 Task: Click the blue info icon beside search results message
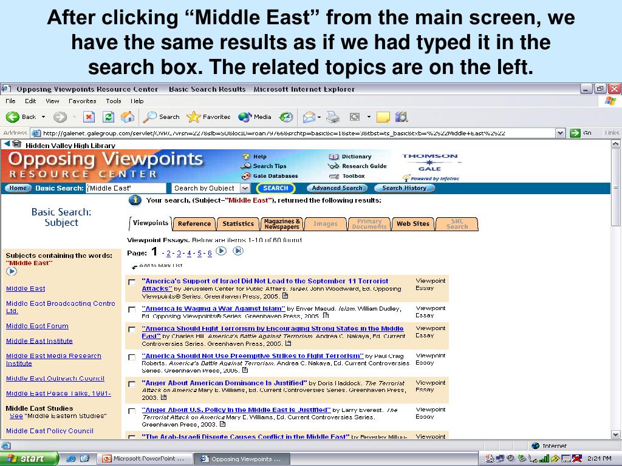pos(135,200)
